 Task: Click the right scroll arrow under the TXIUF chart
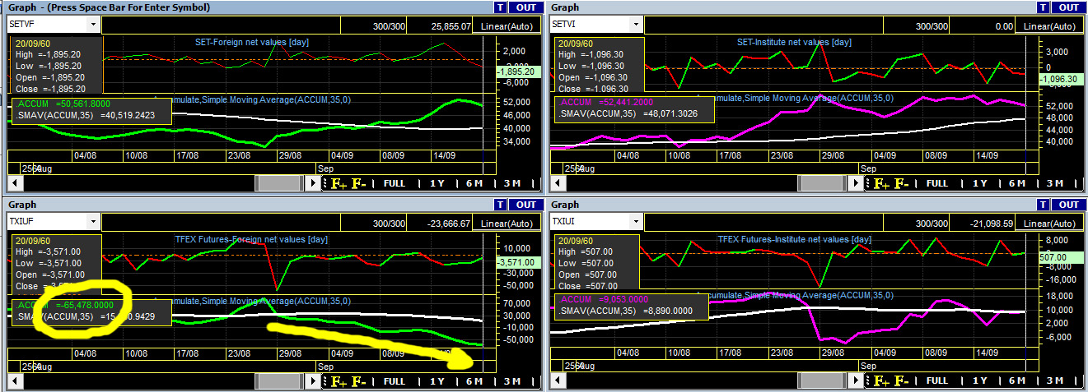[313, 381]
